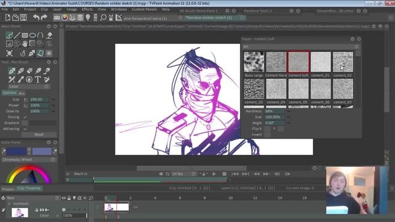Select the Untitled1 layer thumbnail in the timeline
The width and height of the screenshot is (395, 222).
[20, 213]
